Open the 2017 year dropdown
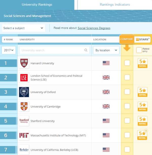 coord(9,50)
